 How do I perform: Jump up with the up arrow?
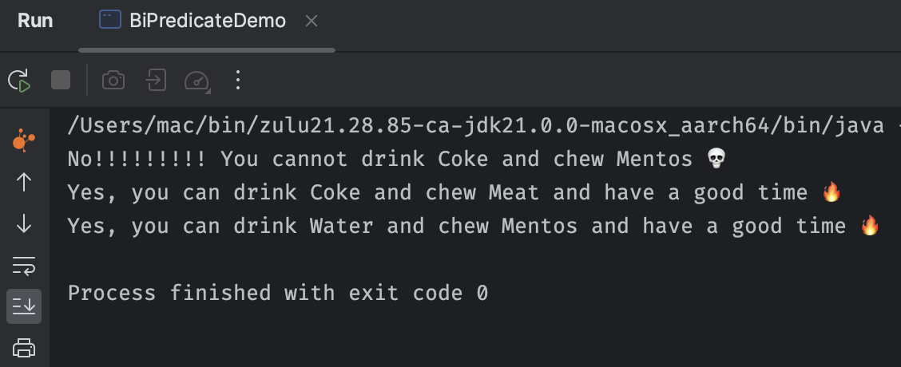23,182
